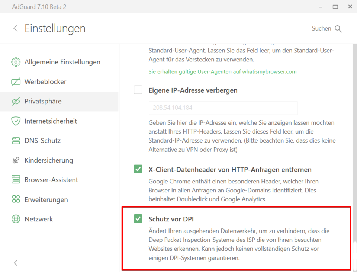Disable Schutz vor DPI checkbox
357x272 pixels.
(138, 218)
